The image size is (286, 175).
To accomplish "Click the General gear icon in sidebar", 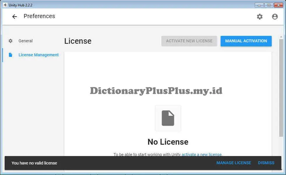I will (x=11, y=41).
